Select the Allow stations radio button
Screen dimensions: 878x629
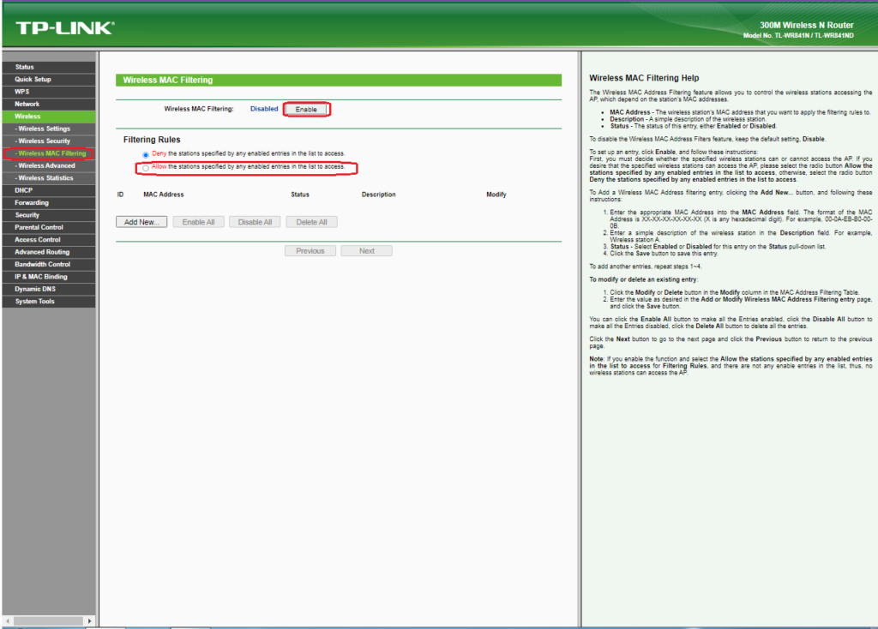(146, 168)
